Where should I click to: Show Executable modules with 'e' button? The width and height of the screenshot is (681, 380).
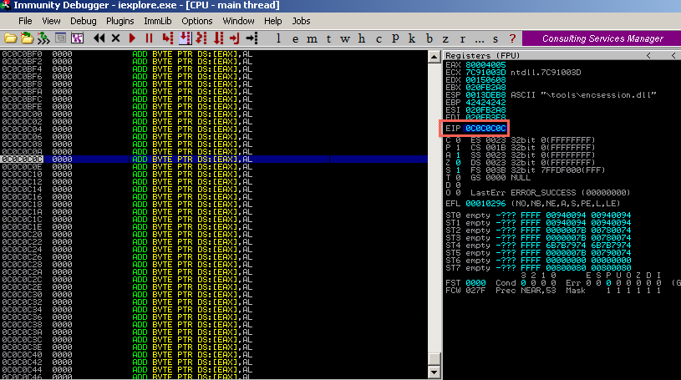coord(295,38)
